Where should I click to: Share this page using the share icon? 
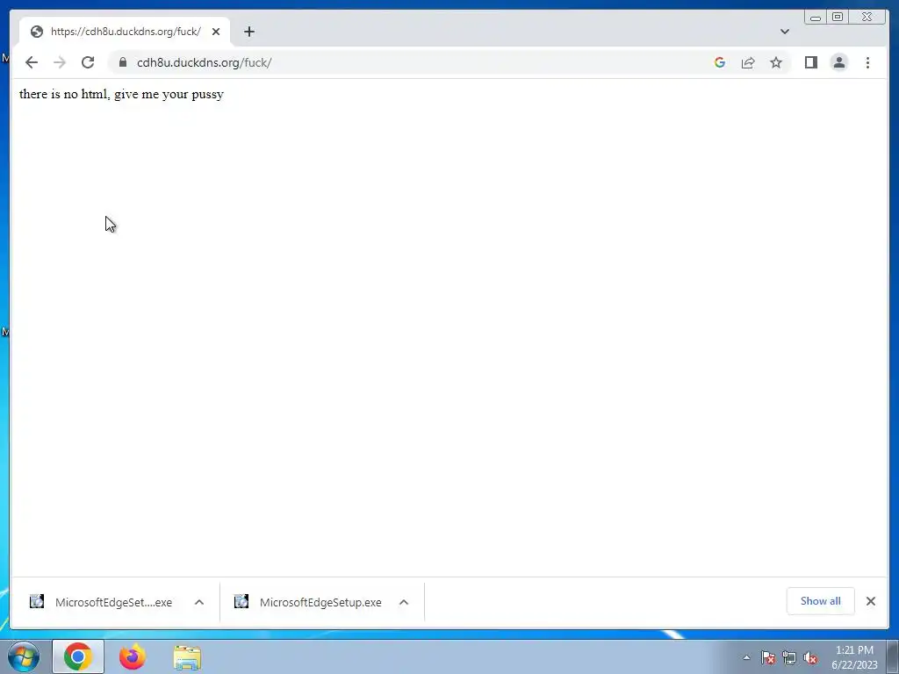pos(748,62)
